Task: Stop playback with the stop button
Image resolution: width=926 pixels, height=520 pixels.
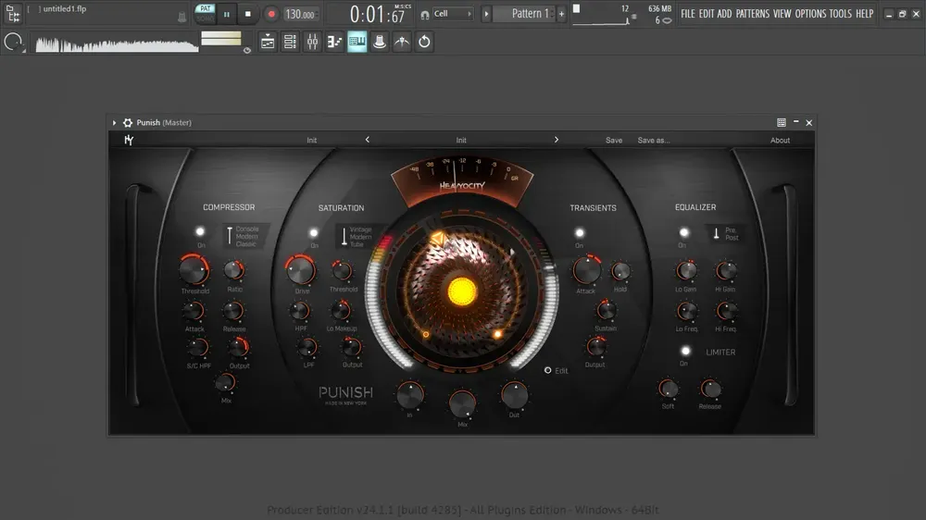Action: pos(248,14)
